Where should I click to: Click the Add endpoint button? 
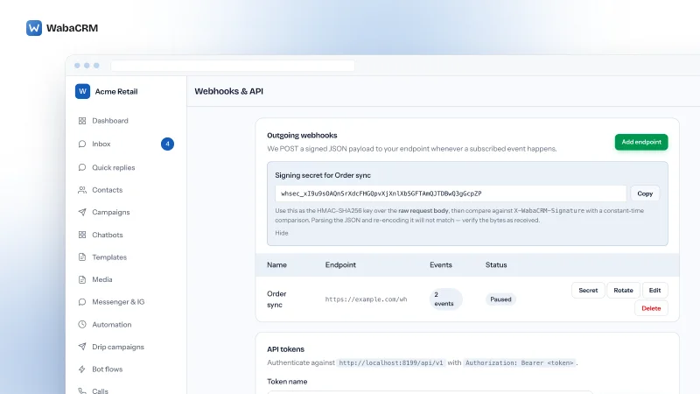[641, 142]
